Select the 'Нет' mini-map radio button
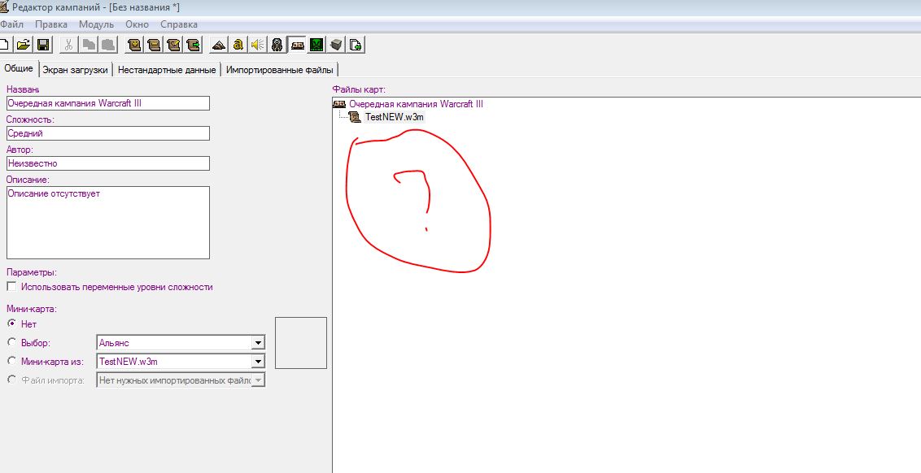This screenshot has width=921, height=473. pos(11,323)
